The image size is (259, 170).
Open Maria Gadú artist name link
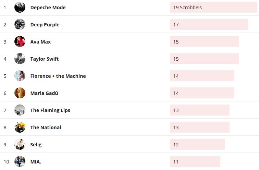pyautogui.click(x=44, y=93)
